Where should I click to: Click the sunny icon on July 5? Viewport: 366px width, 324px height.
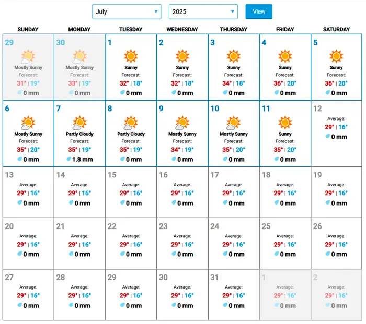(336, 56)
